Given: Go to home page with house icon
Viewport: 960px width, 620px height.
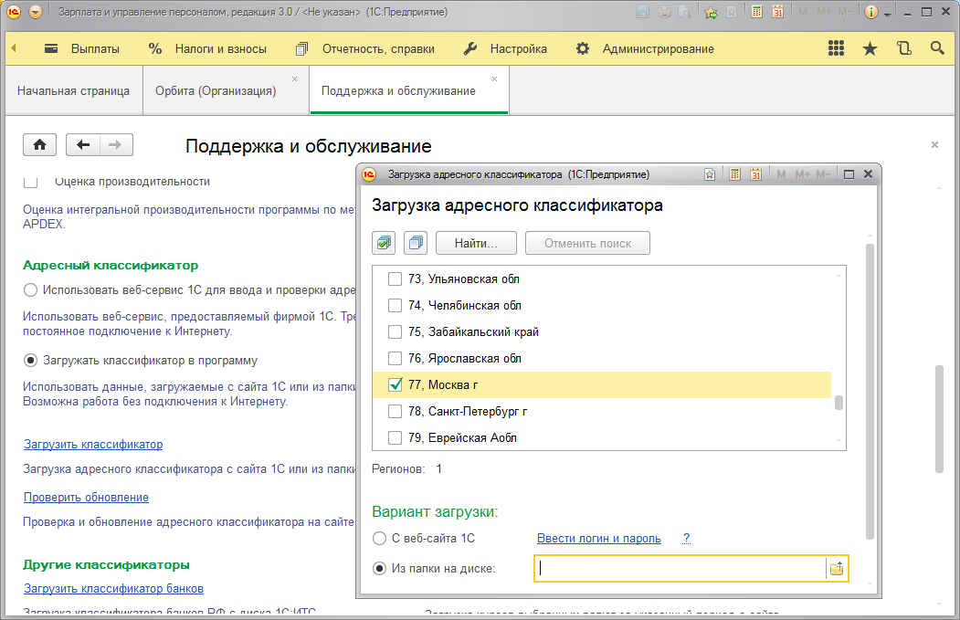Looking at the screenshot, I should (40, 145).
